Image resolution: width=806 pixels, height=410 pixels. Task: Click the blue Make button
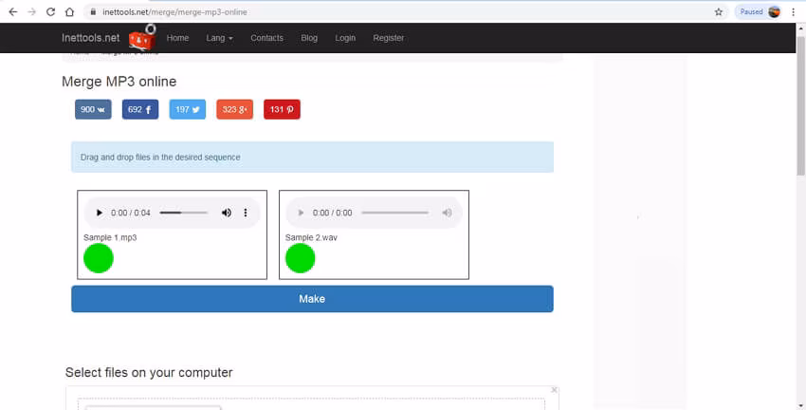coord(312,299)
